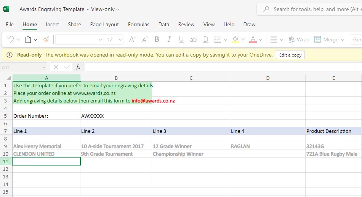Open the Formulas ribbon tab
Image resolution: width=362 pixels, height=197 pixels.
coord(138,24)
